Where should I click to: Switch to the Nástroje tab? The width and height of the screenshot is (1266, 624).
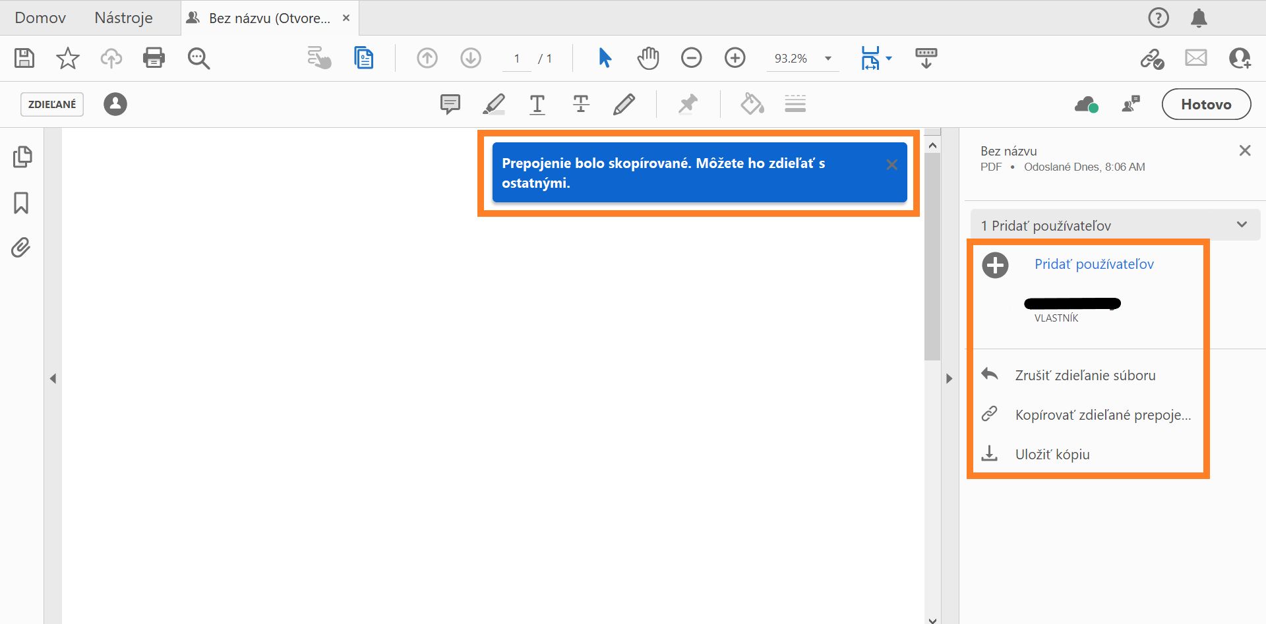(x=123, y=18)
